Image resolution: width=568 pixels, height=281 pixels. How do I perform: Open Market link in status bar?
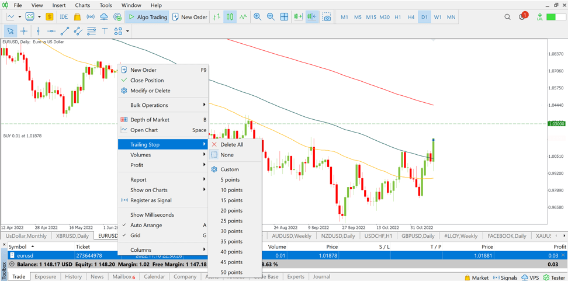pyautogui.click(x=476, y=277)
